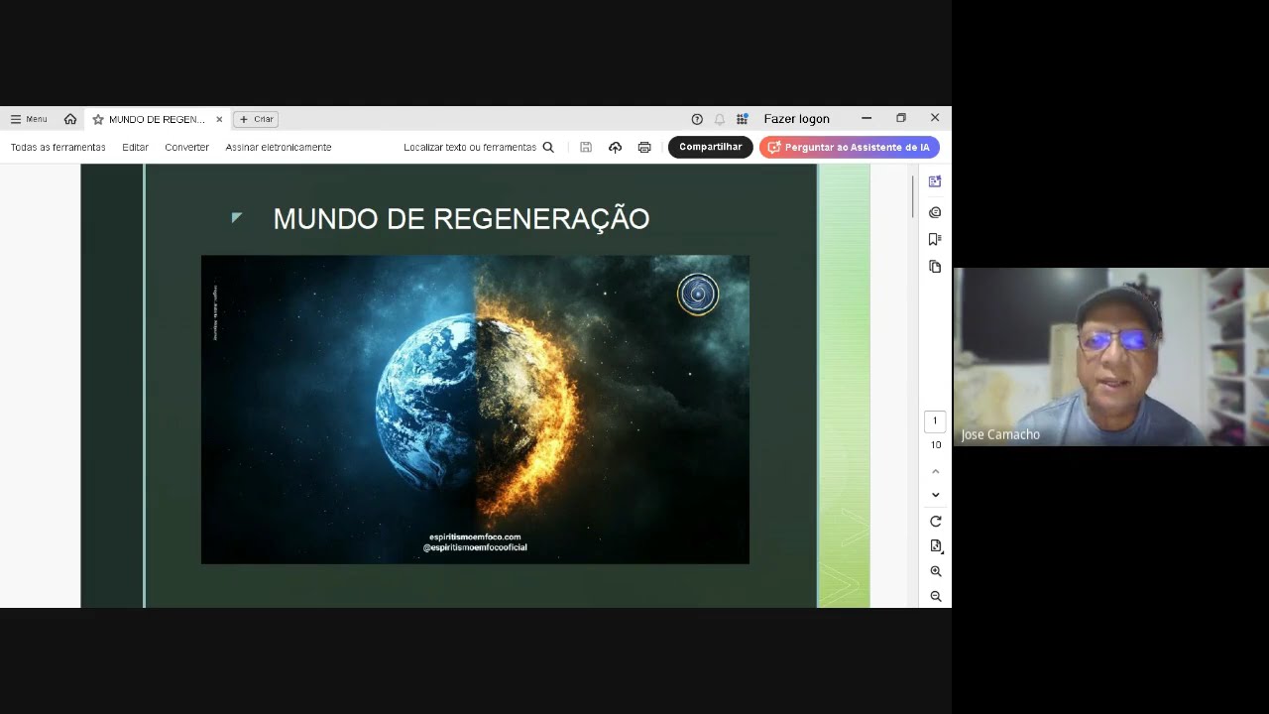Go to next page arrow
Image resolution: width=1269 pixels, height=714 pixels.
pos(935,495)
